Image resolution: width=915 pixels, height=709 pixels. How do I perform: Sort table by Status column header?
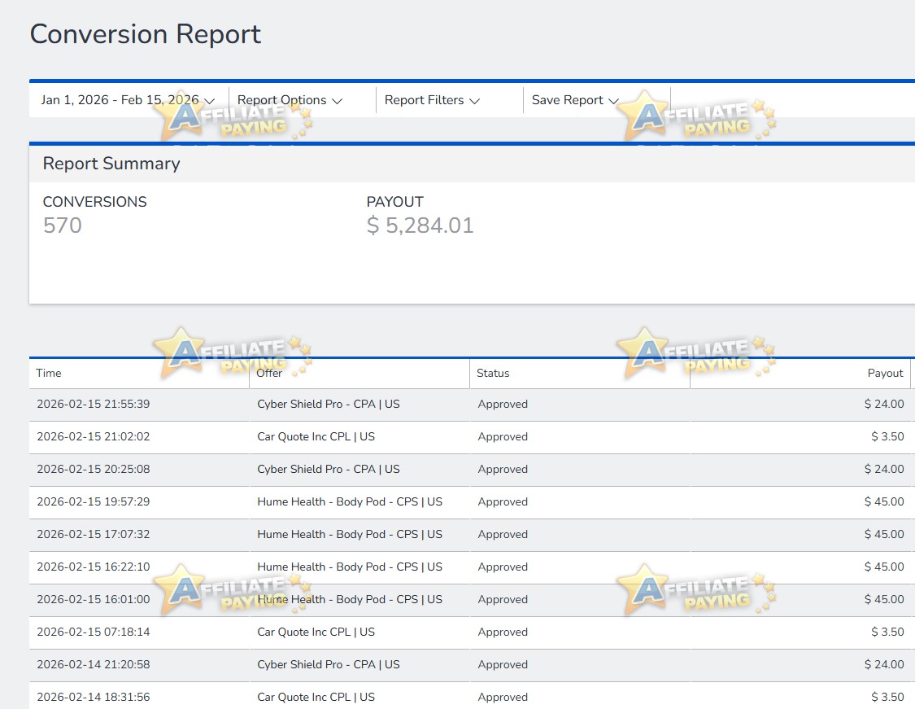pos(493,373)
